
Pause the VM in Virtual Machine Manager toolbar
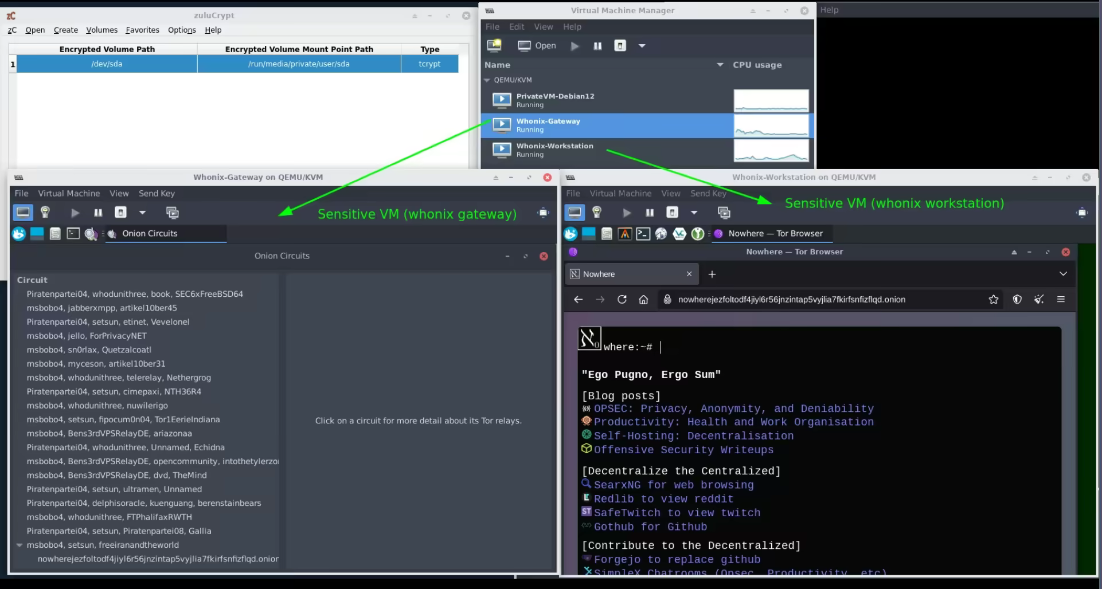pyautogui.click(x=597, y=46)
